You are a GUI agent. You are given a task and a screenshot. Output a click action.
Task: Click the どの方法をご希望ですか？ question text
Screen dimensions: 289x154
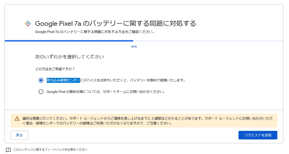tap(55, 69)
